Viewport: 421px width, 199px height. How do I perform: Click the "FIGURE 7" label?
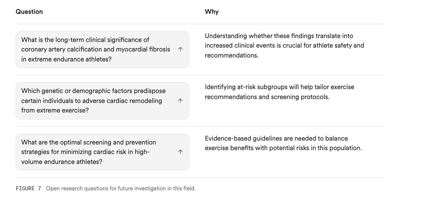coord(28,189)
